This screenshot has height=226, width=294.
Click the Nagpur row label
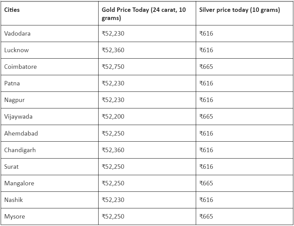coord(14,100)
